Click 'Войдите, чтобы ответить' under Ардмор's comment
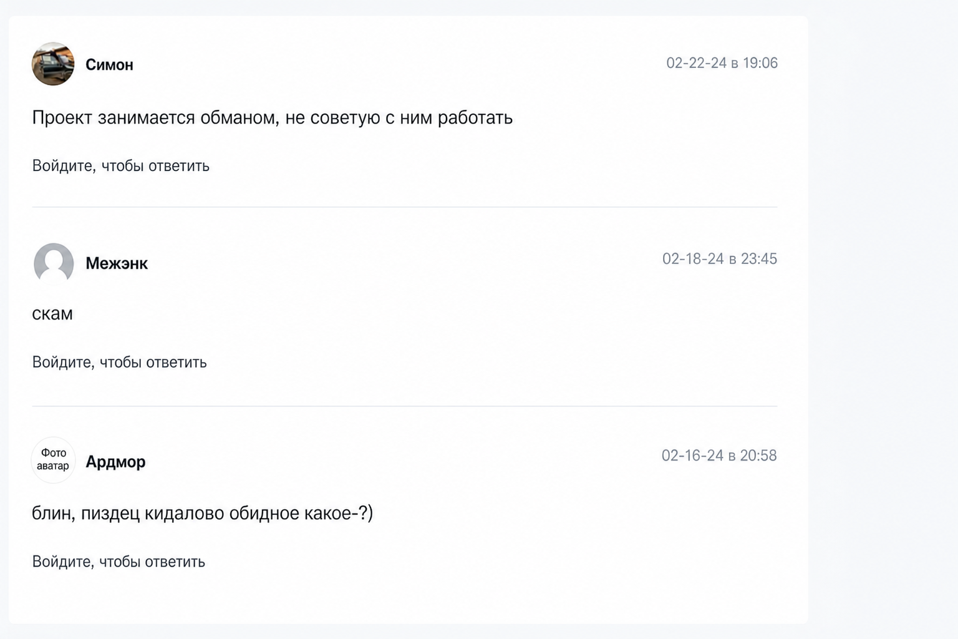Viewport: 958px width, 639px height. click(119, 562)
